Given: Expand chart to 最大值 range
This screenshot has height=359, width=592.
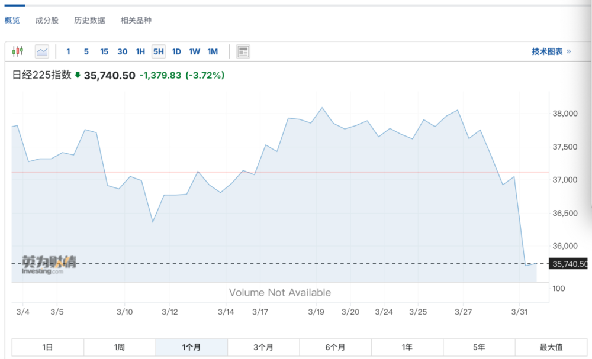Looking at the screenshot, I should pos(551,347).
